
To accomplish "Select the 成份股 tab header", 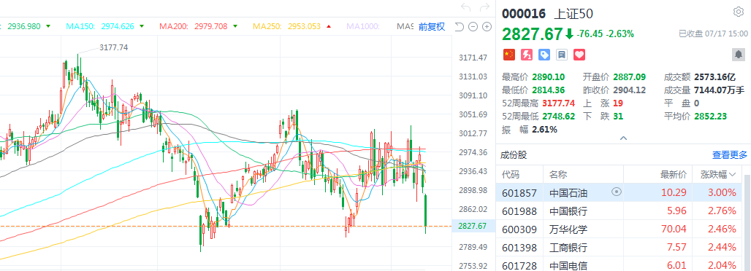I will (514, 155).
